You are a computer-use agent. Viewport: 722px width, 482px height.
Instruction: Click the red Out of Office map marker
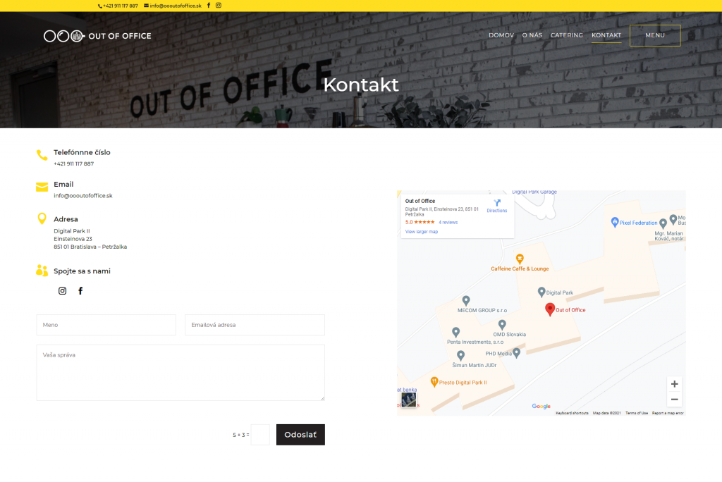(550, 309)
